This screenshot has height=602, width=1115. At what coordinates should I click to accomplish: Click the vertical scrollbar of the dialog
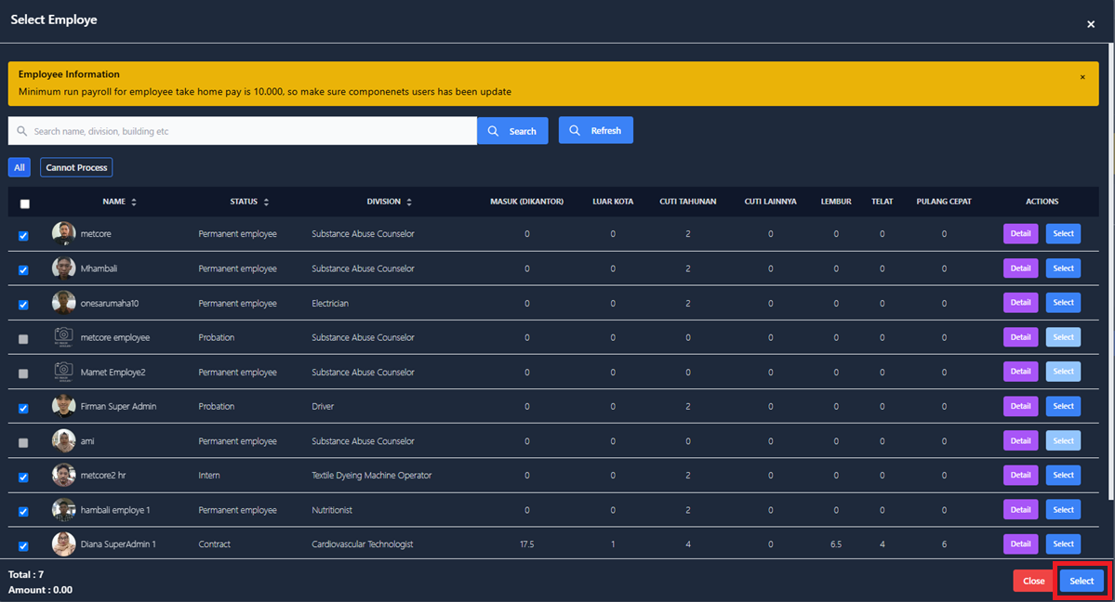(1111, 270)
